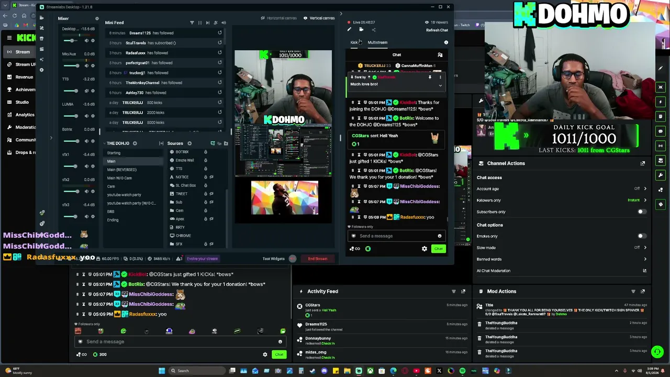Pop out the Mod Actions panel
This screenshot has height=377, width=670.
[643, 291]
